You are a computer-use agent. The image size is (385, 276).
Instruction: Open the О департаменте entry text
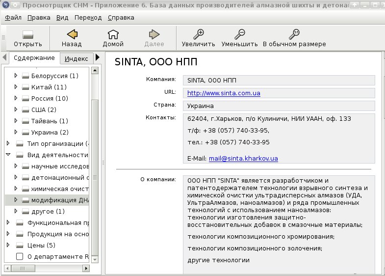tap(58, 257)
